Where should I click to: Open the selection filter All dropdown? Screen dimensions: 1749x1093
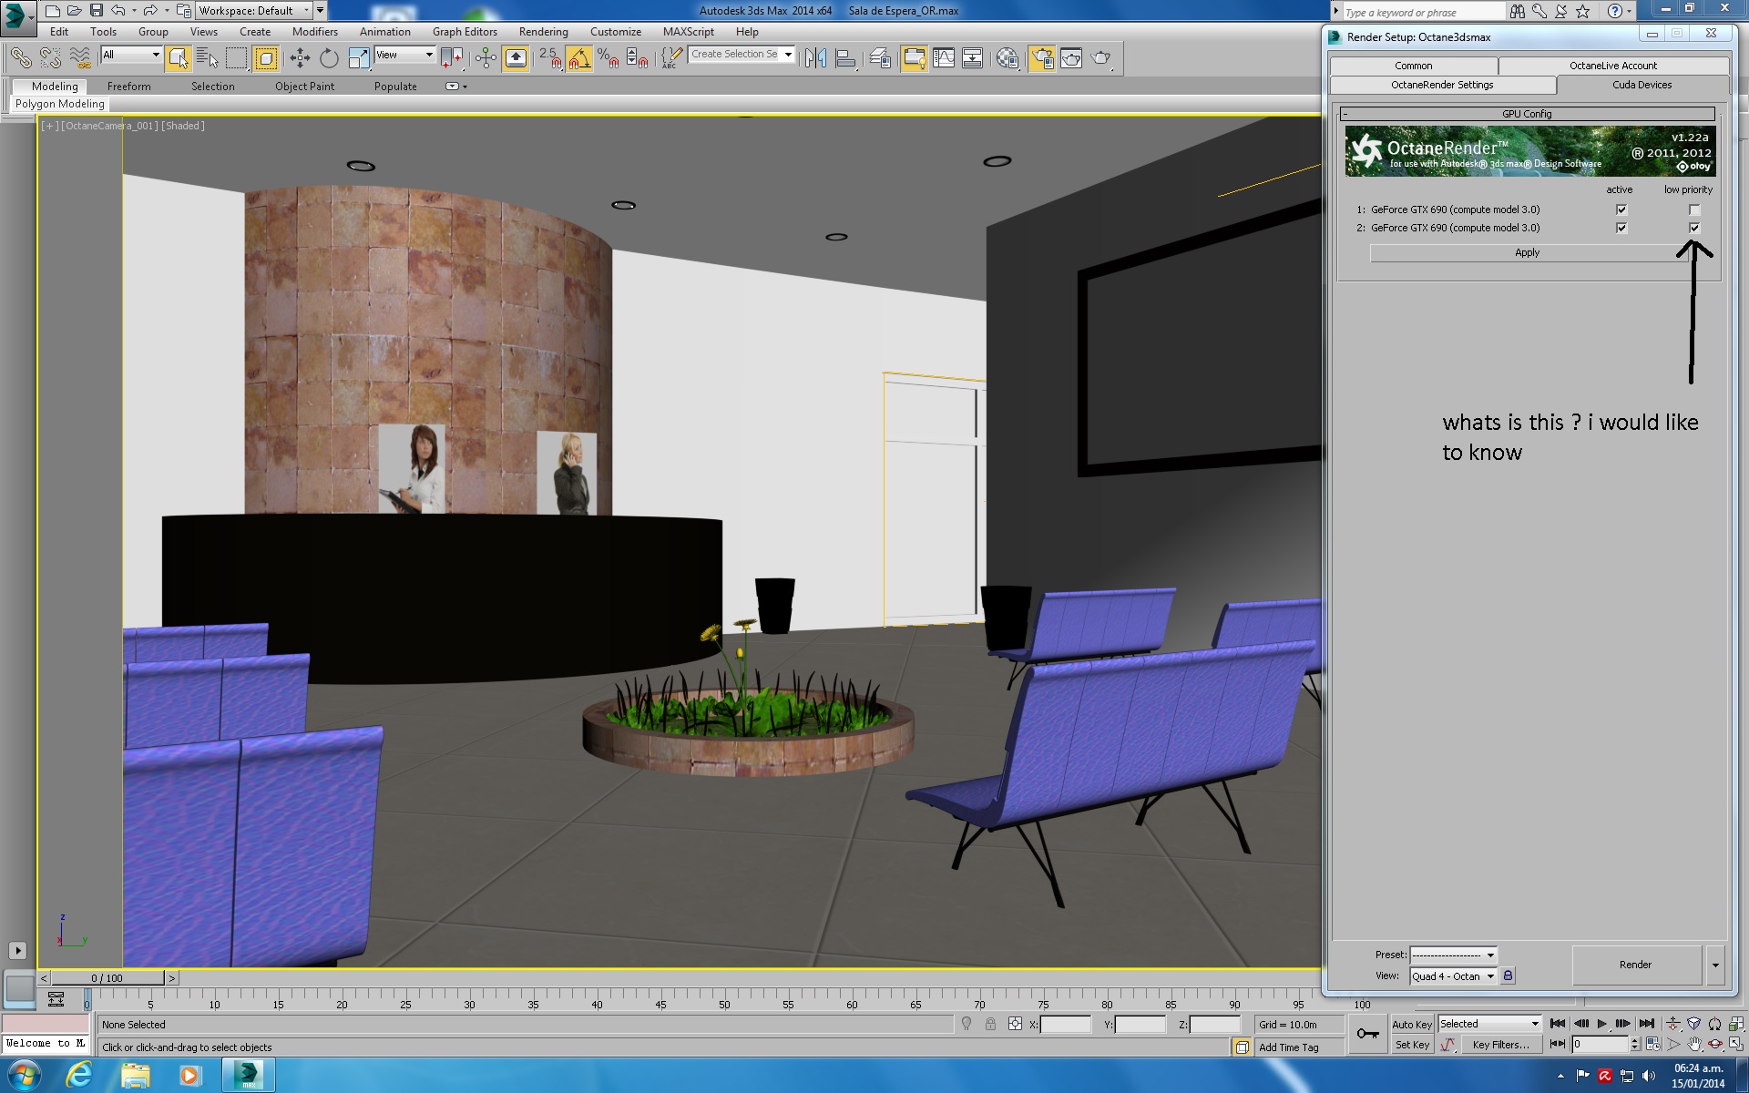pyautogui.click(x=132, y=55)
